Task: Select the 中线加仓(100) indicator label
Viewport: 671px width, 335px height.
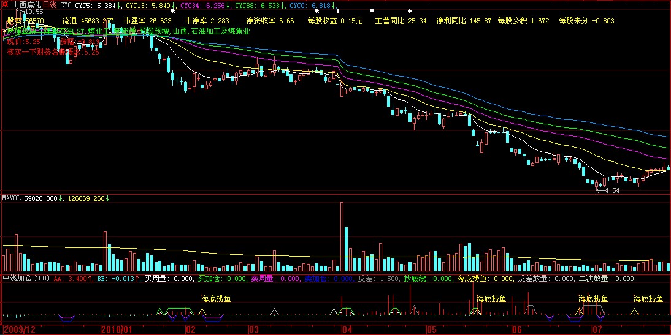Action: [26, 279]
